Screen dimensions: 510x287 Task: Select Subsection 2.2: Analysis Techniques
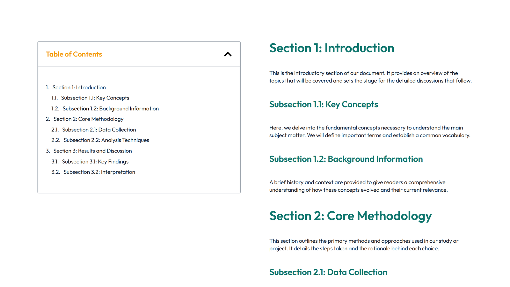point(106,140)
